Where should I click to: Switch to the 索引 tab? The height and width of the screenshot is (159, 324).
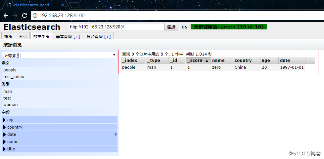coord(23,36)
